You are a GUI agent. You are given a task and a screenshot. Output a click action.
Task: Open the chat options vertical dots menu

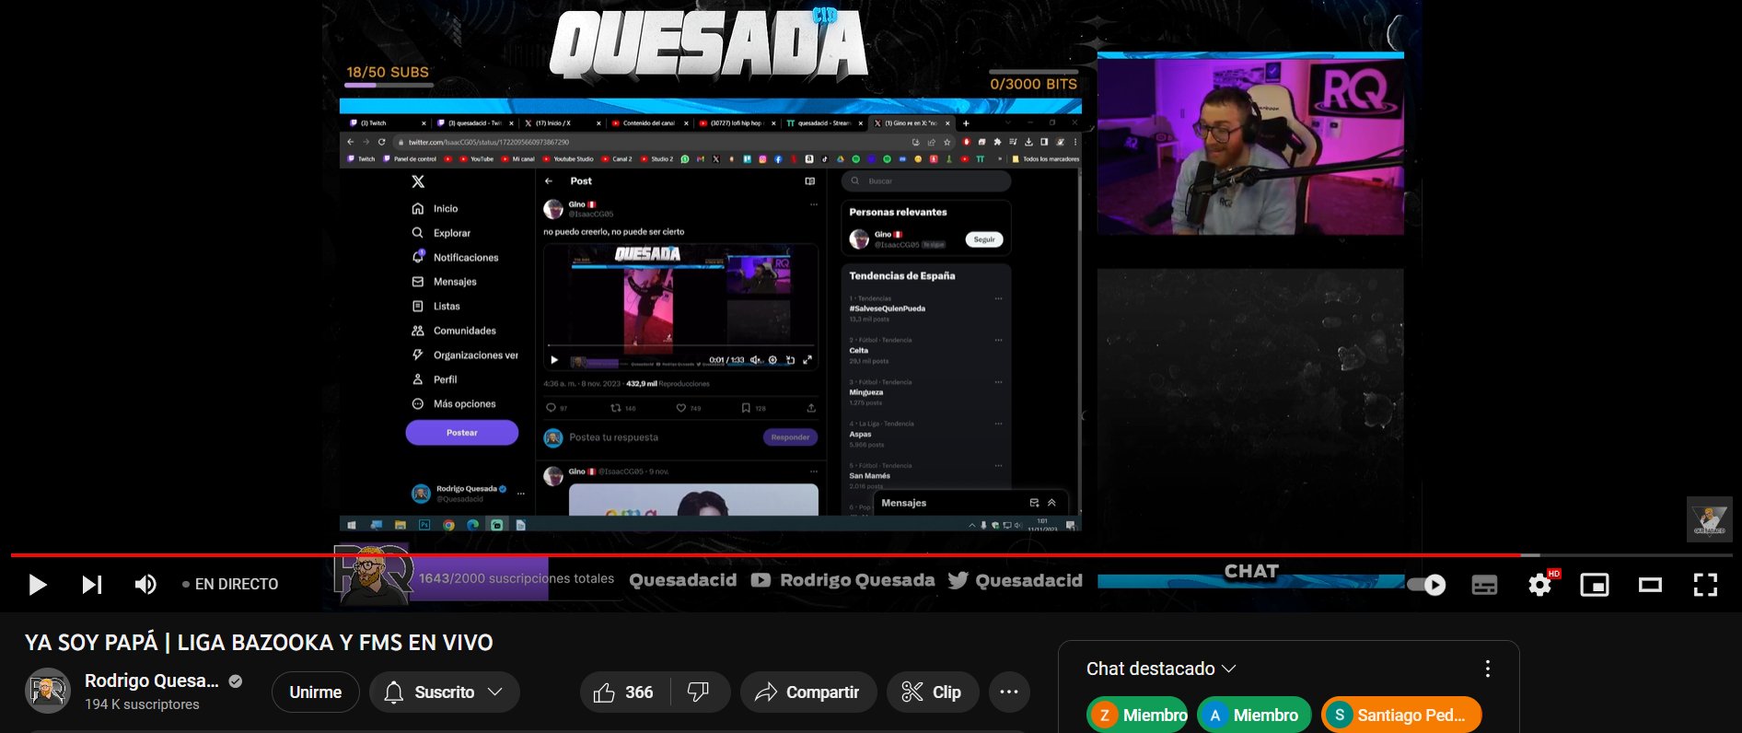[1488, 669]
